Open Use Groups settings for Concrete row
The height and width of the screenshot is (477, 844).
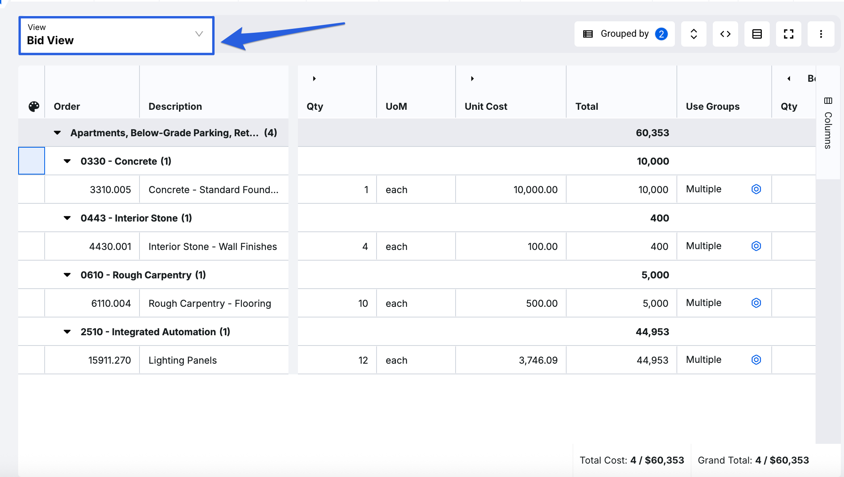pos(756,189)
